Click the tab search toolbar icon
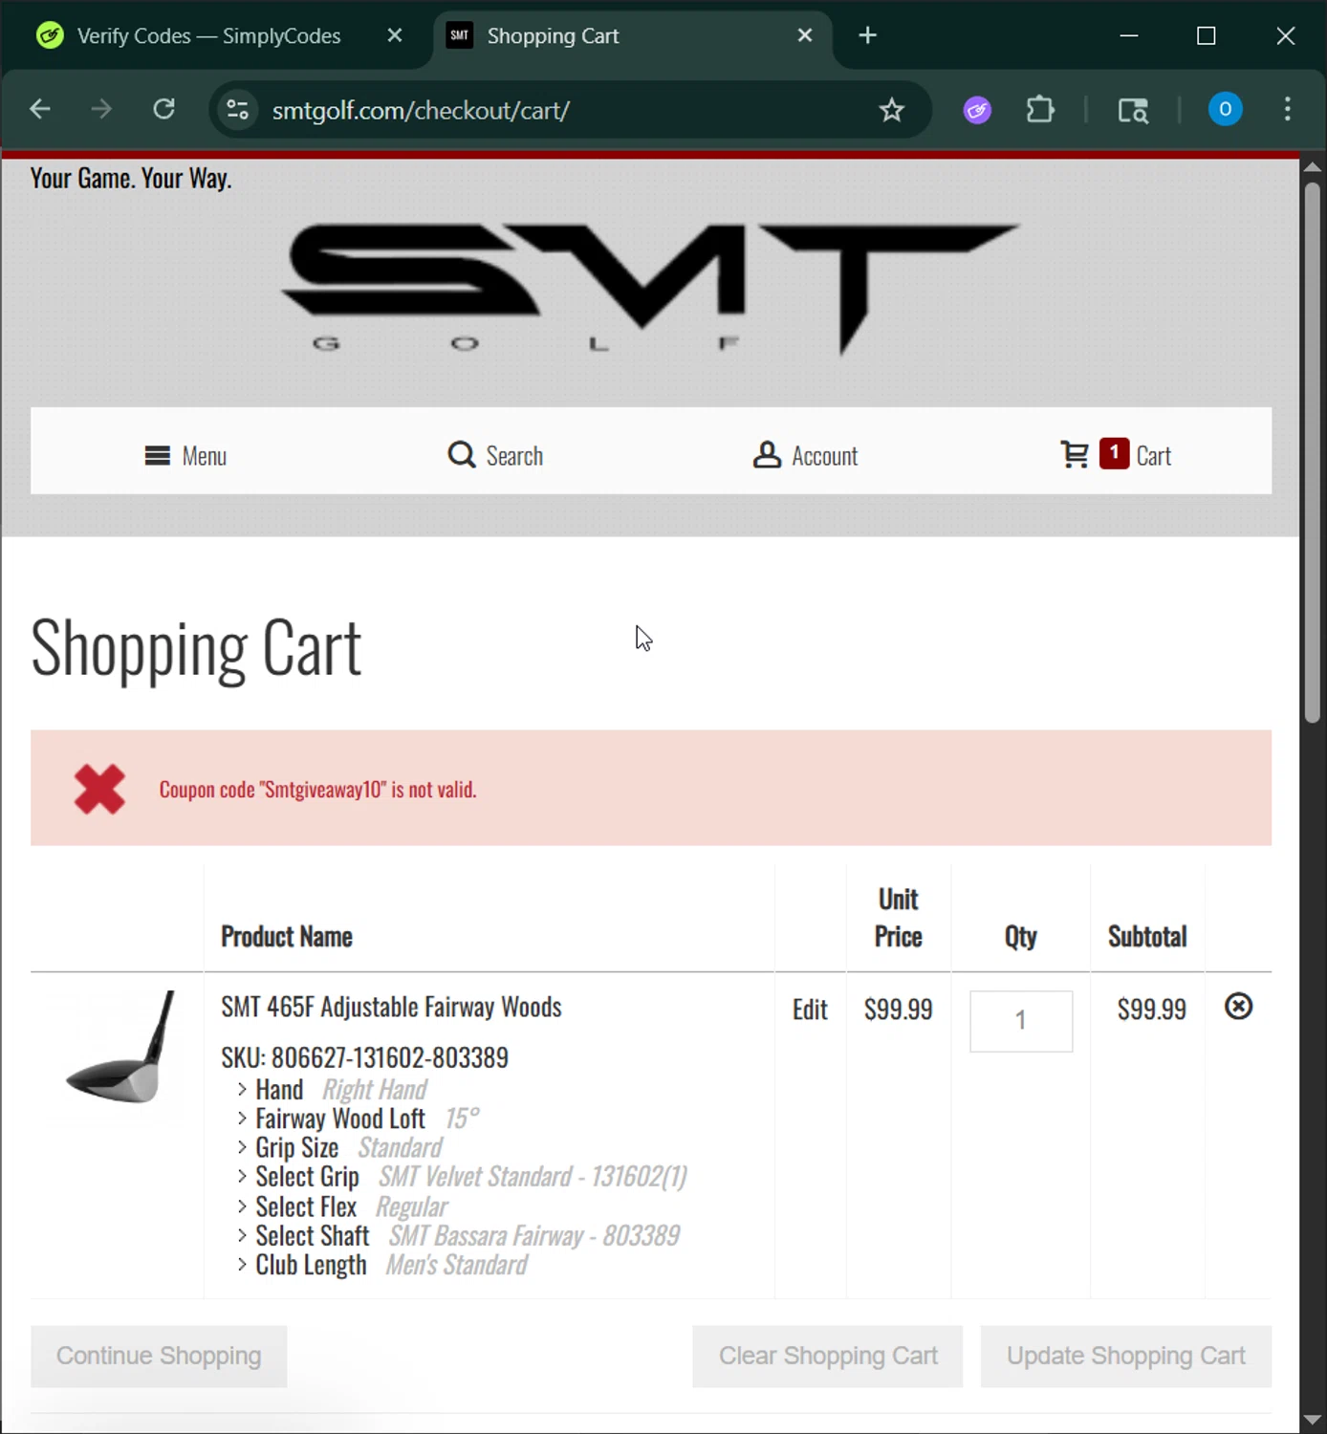Viewport: 1327px width, 1434px height. pyautogui.click(x=1133, y=110)
